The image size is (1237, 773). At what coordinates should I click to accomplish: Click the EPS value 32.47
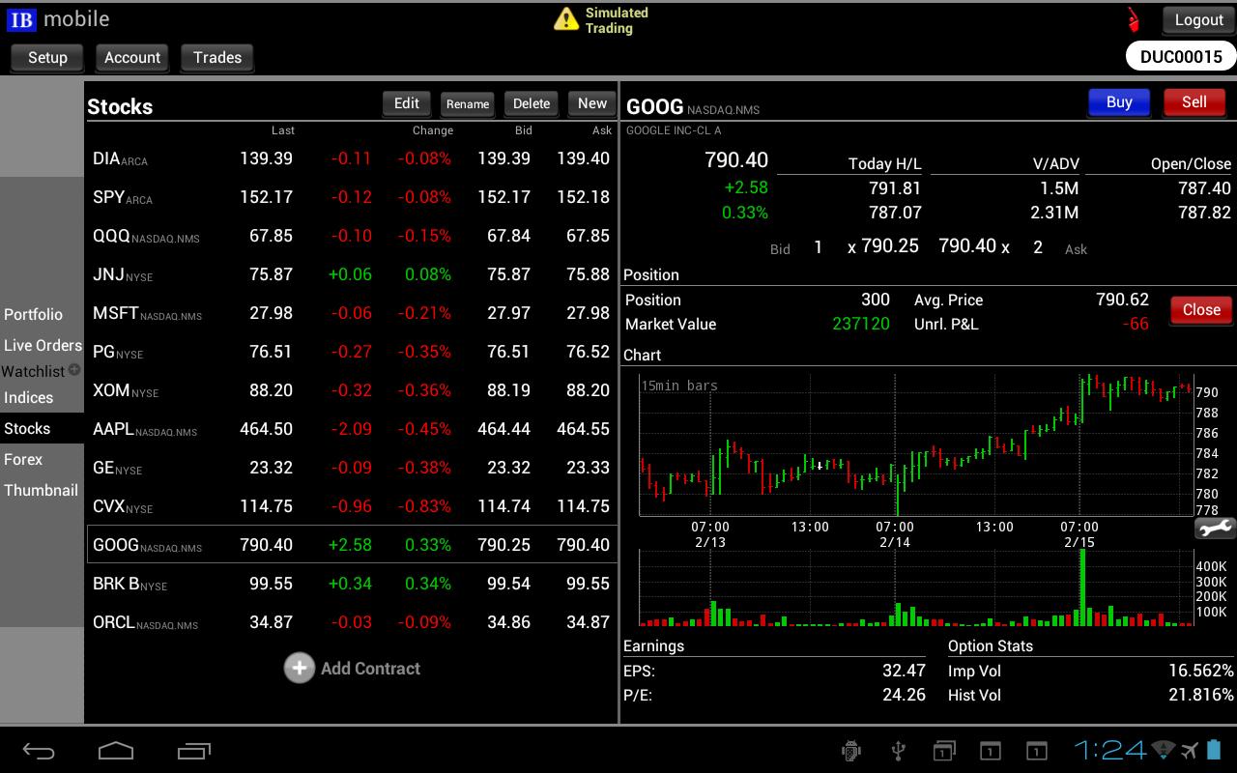coord(905,671)
